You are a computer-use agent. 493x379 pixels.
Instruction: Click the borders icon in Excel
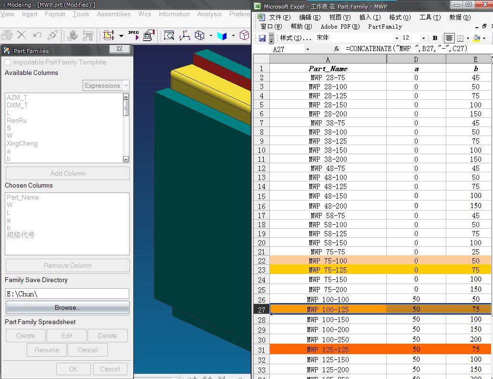coord(460,38)
